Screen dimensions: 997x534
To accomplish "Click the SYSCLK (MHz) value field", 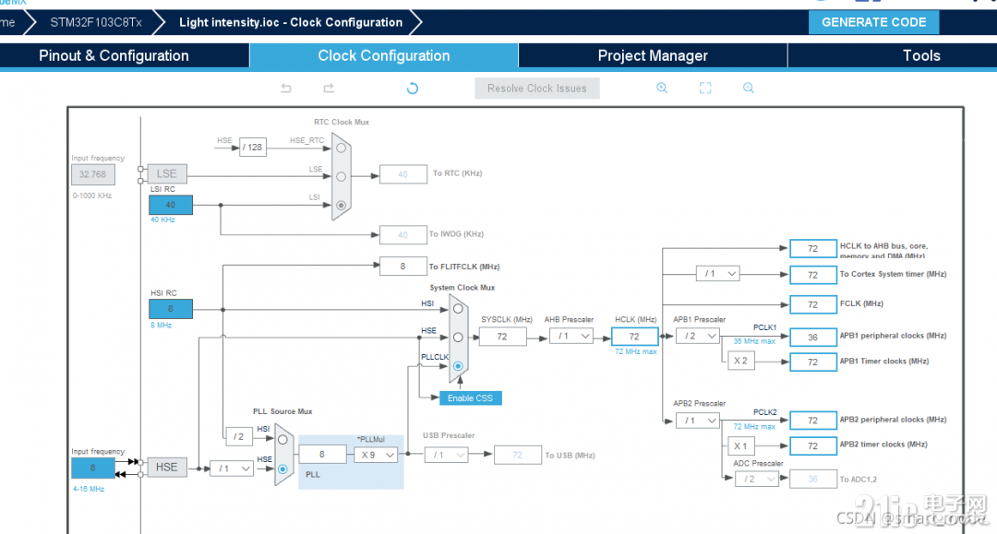I will [x=502, y=336].
